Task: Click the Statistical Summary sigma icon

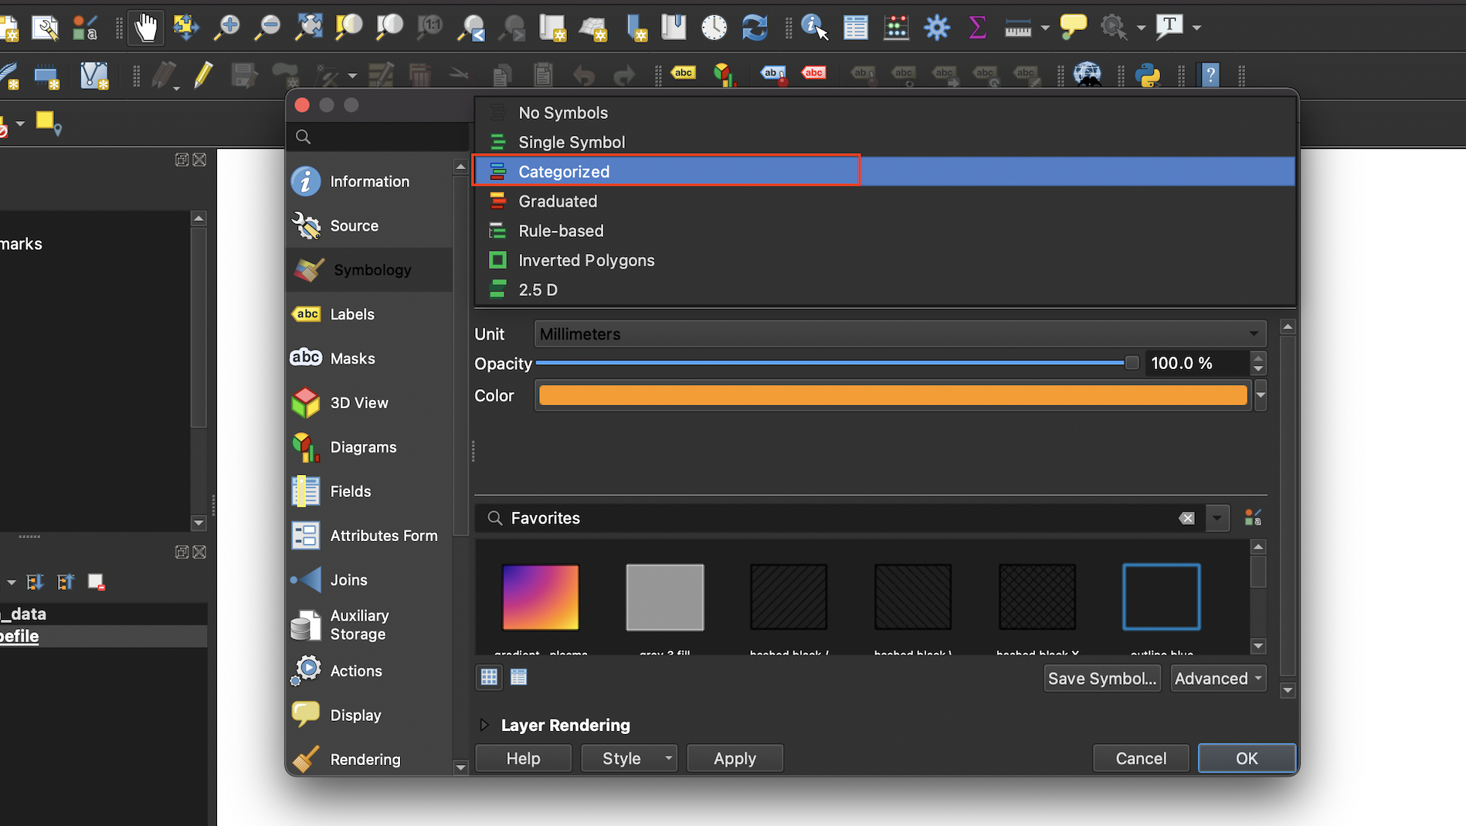Action: pos(977,27)
